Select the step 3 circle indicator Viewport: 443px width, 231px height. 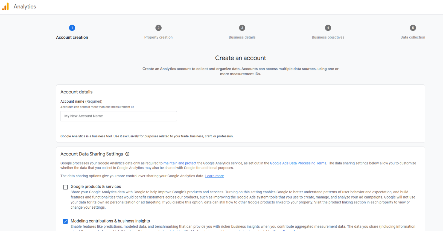coord(242,28)
